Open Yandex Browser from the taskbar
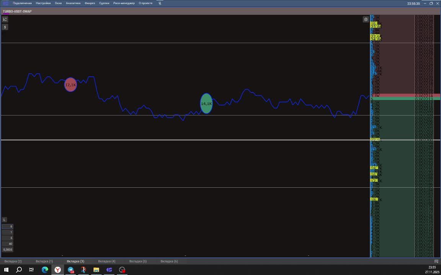The height and width of the screenshot is (275, 441). [x=58, y=270]
